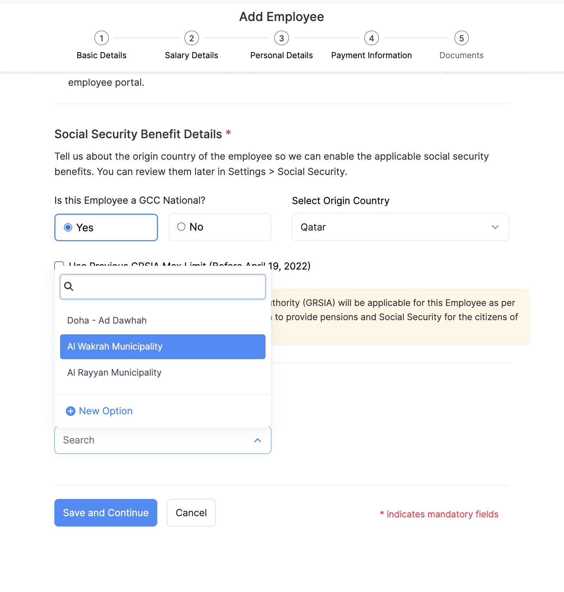564x592 pixels.
Task: Click step 2 circle icon
Action: coord(191,38)
